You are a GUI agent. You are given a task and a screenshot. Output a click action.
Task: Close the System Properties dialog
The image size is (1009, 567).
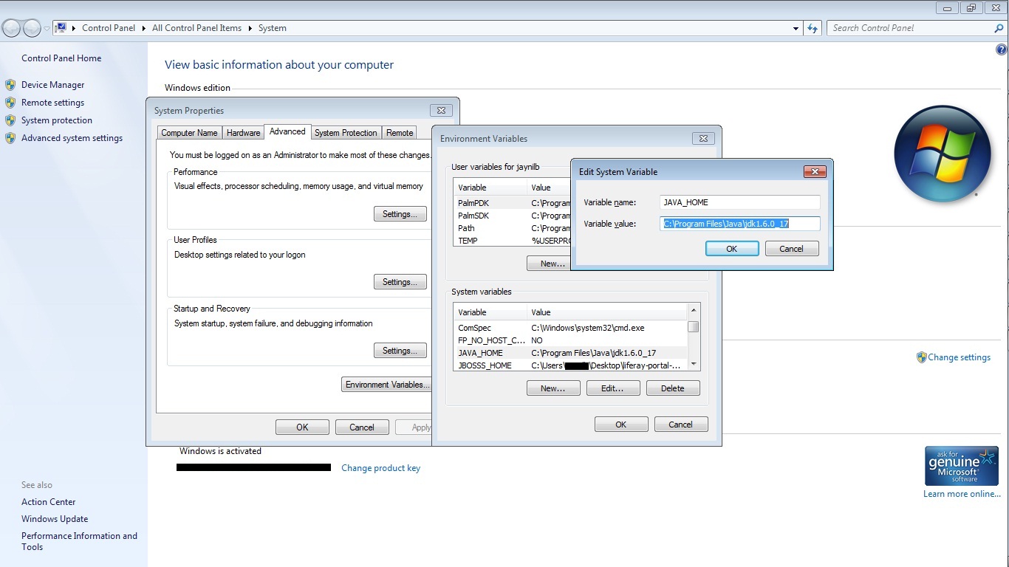point(441,111)
